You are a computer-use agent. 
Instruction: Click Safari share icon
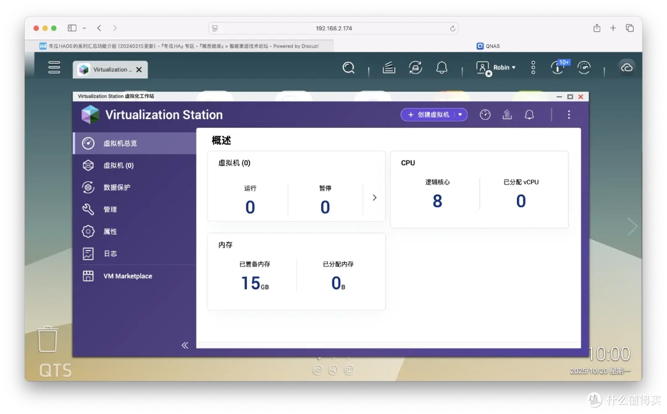point(597,28)
